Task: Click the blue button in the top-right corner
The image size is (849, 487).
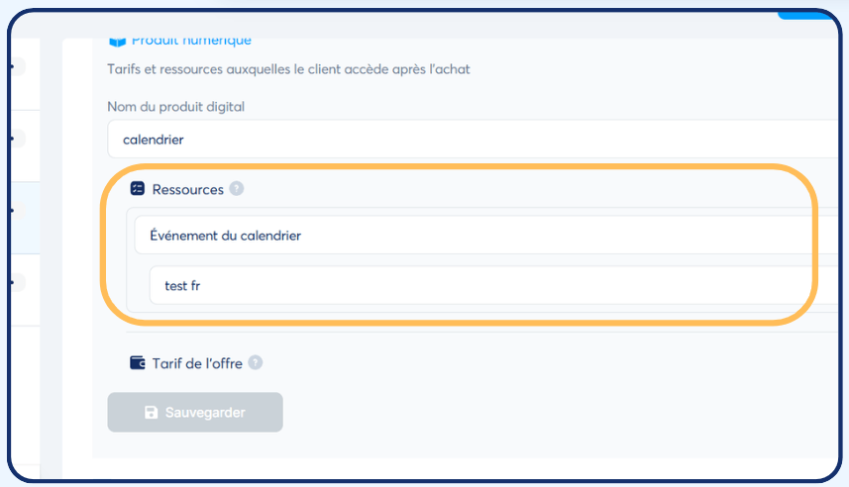Action: point(807,14)
